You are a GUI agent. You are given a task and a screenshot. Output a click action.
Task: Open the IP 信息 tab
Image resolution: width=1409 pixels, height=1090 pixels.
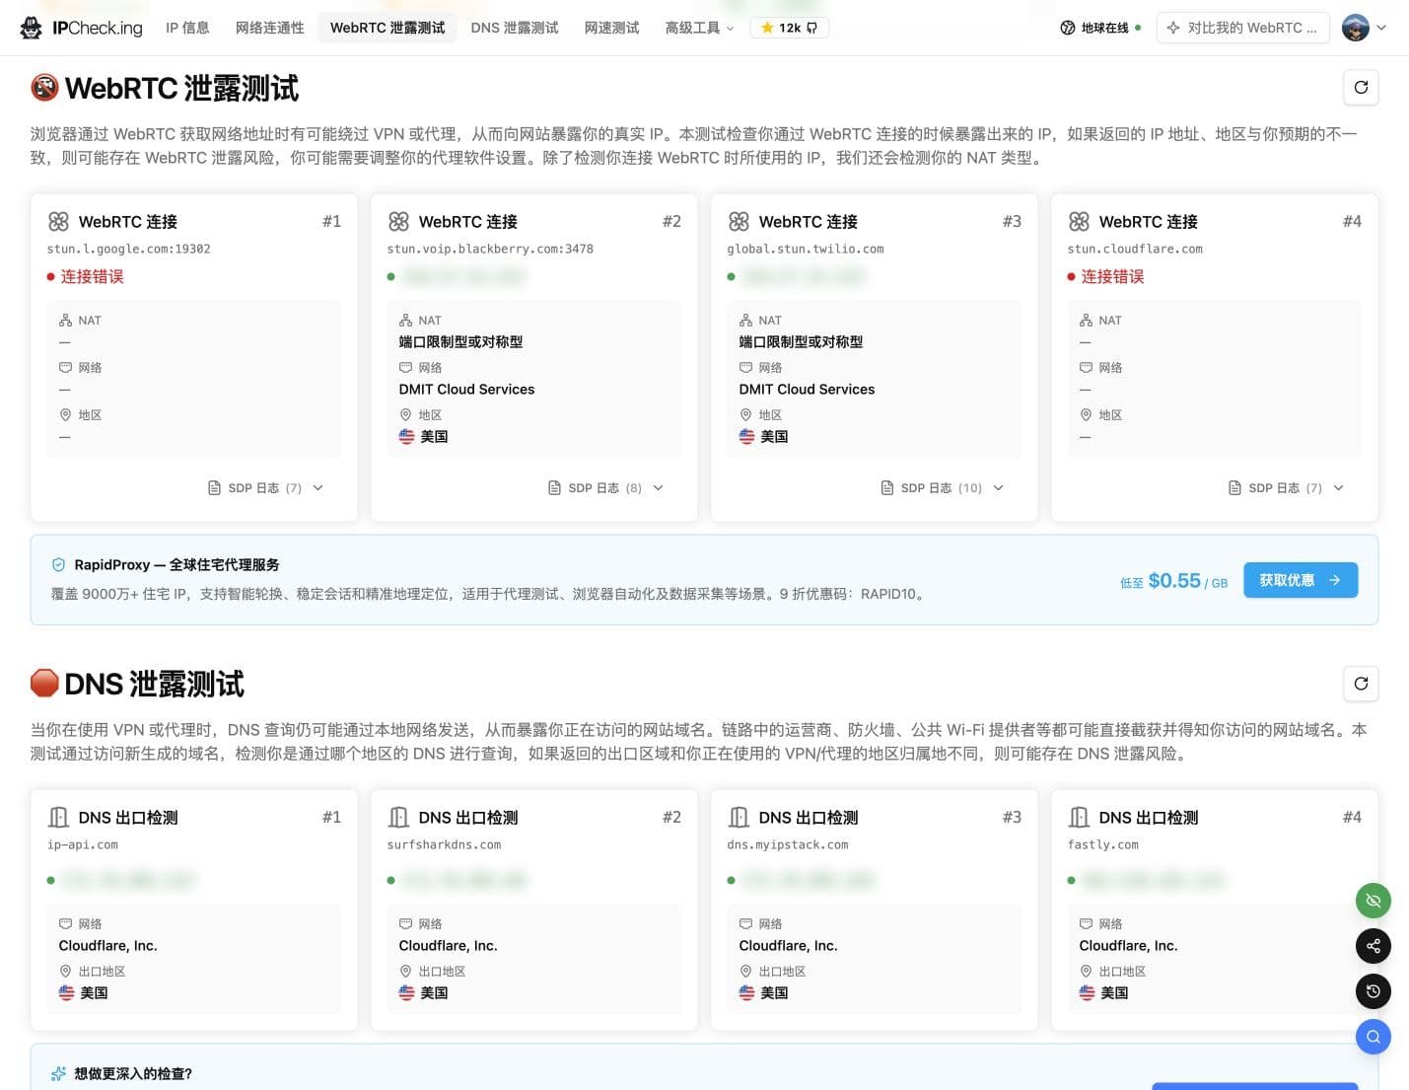click(187, 28)
